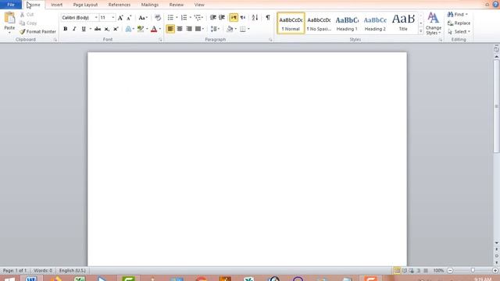Image resolution: width=500 pixels, height=281 pixels.
Task: Click the Replace button
Action: click(x=459, y=23)
